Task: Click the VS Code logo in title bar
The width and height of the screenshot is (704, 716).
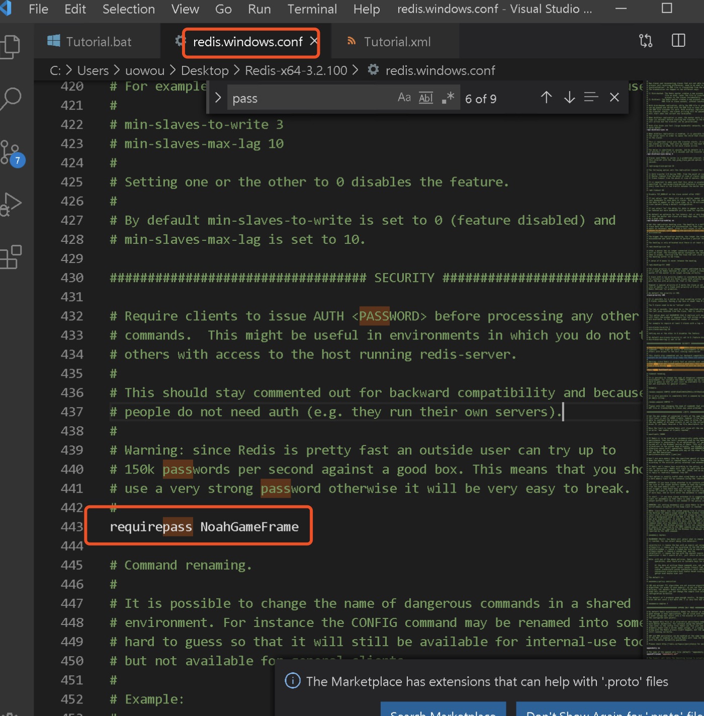Action: [x=6, y=9]
